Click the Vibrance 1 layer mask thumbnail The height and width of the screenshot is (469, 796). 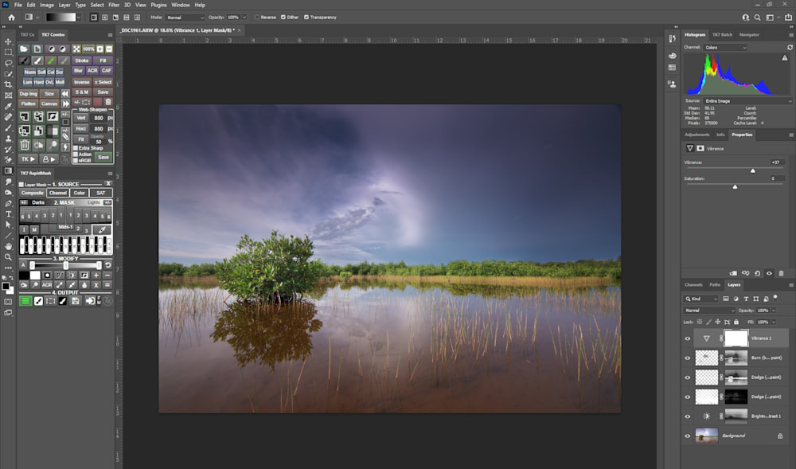[x=736, y=338]
